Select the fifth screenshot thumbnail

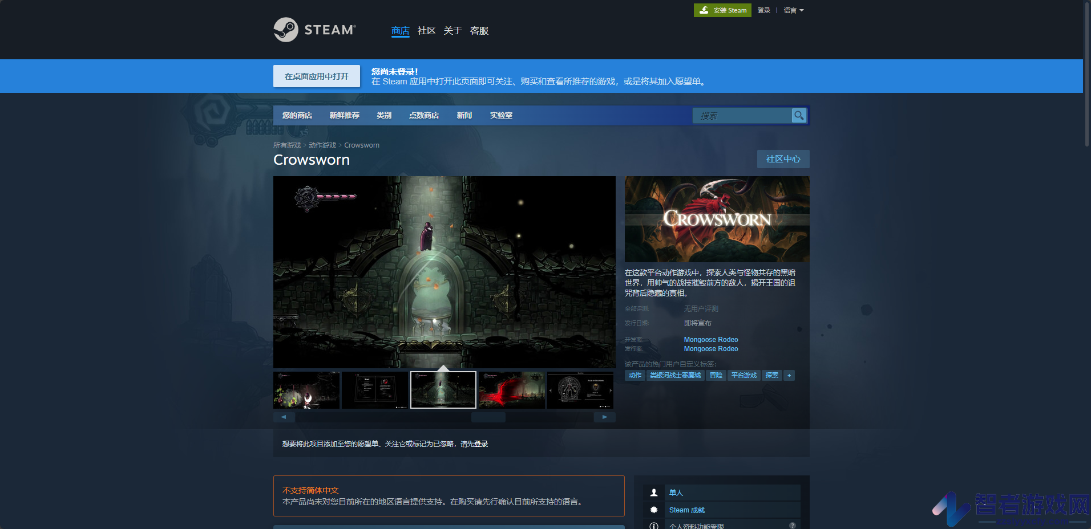580,390
